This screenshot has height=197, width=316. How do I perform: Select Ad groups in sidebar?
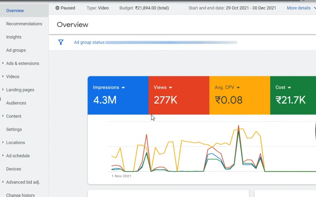tap(16, 50)
